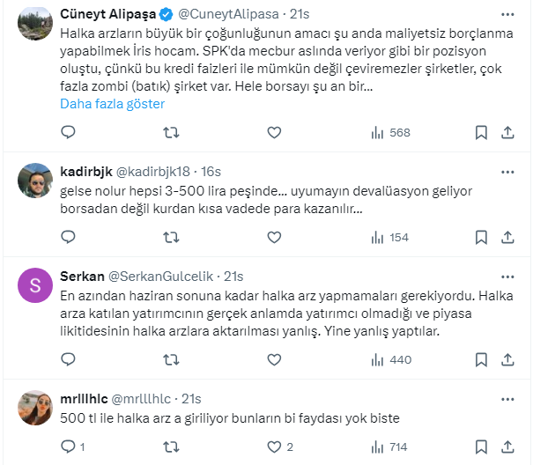Open the @SerkanGulcelik profile handle
The height and width of the screenshot is (465, 533).
162,277
